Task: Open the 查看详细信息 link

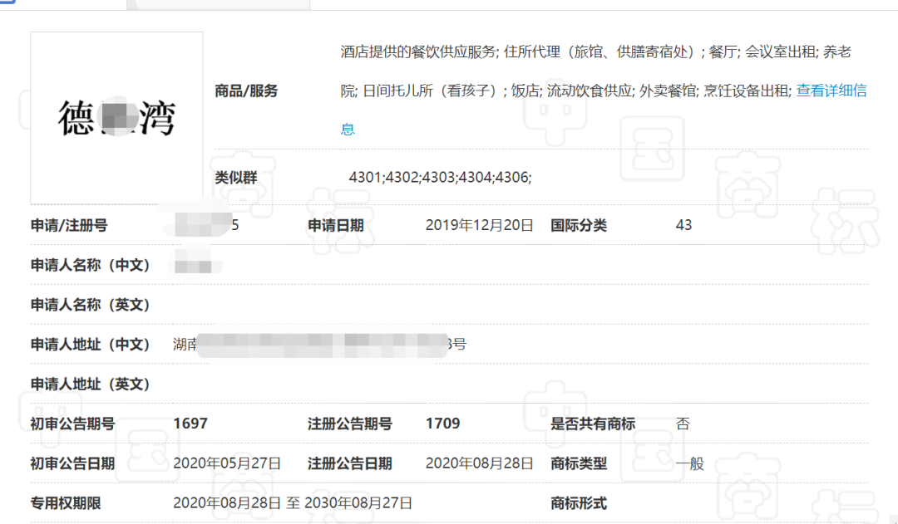Action: (831, 91)
